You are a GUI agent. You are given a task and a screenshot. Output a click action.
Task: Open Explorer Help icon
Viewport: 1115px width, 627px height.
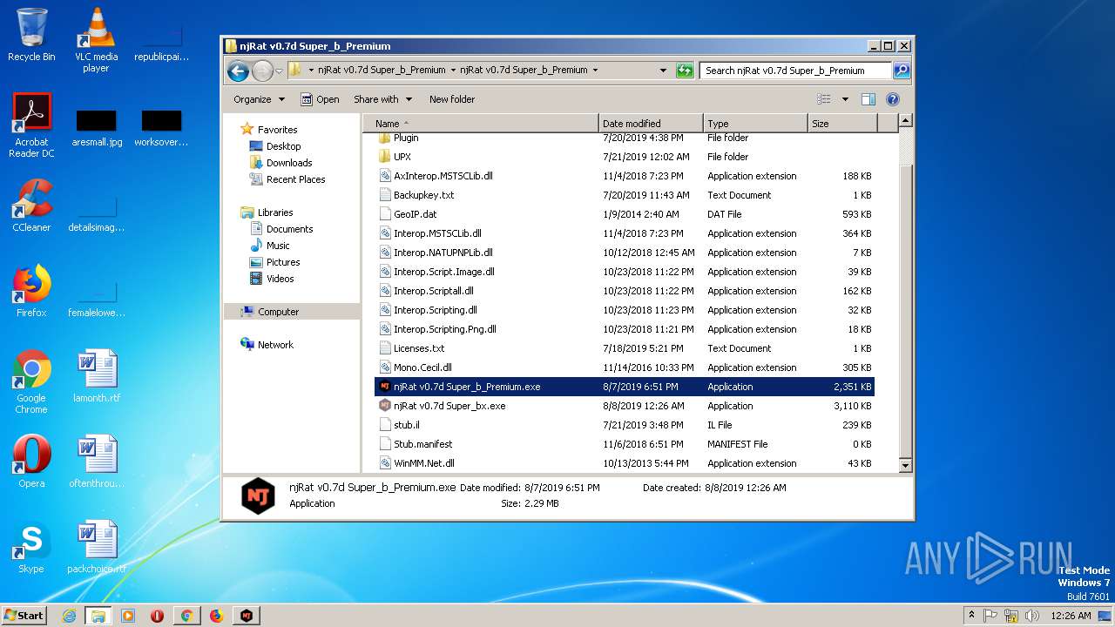(x=892, y=99)
